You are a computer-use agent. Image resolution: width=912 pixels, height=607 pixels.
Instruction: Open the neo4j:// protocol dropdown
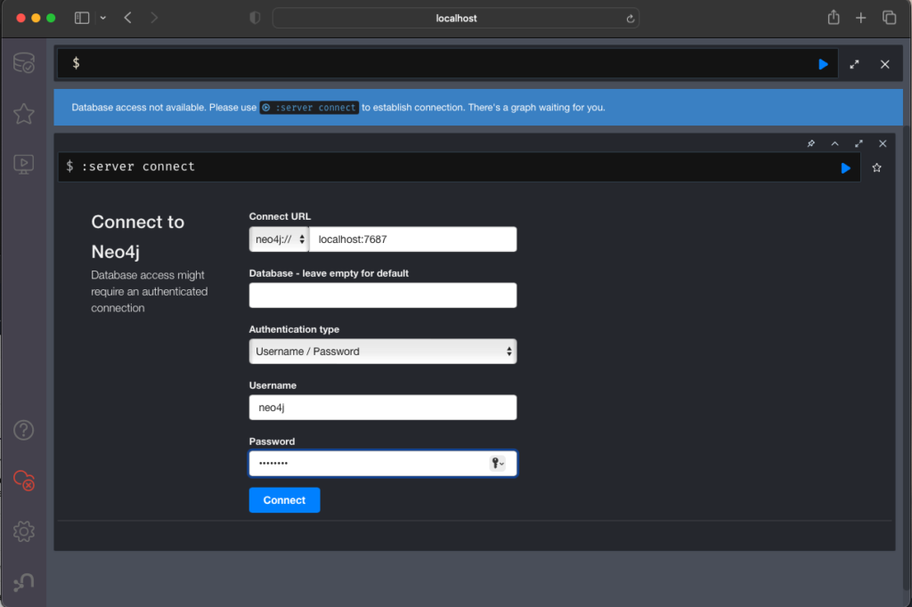tap(279, 239)
